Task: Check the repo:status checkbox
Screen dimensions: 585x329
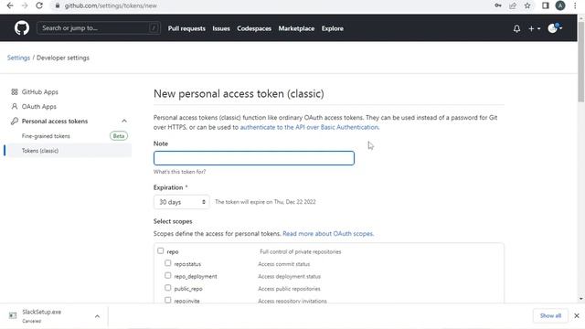Action: tap(168, 263)
